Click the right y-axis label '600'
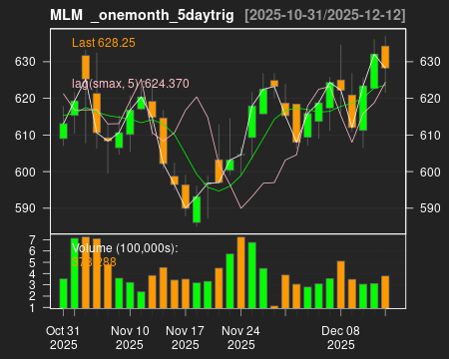449x359 pixels. (x=430, y=172)
